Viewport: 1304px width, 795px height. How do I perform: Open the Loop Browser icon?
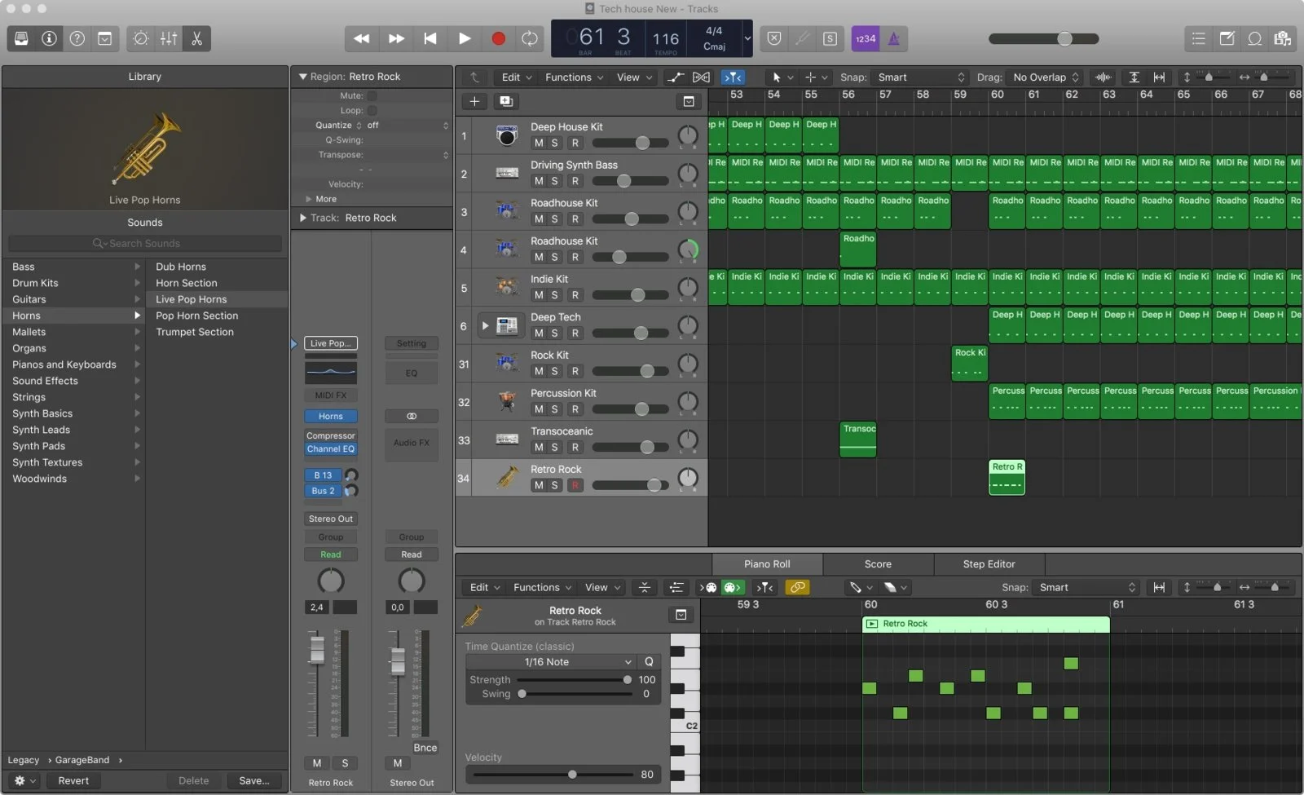1255,38
